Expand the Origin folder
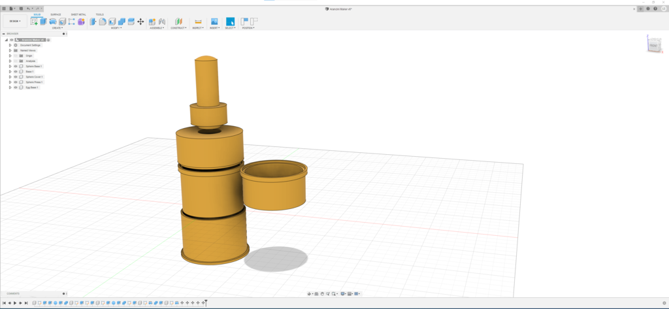Viewport: 669px width, 309px height. pos(10,56)
